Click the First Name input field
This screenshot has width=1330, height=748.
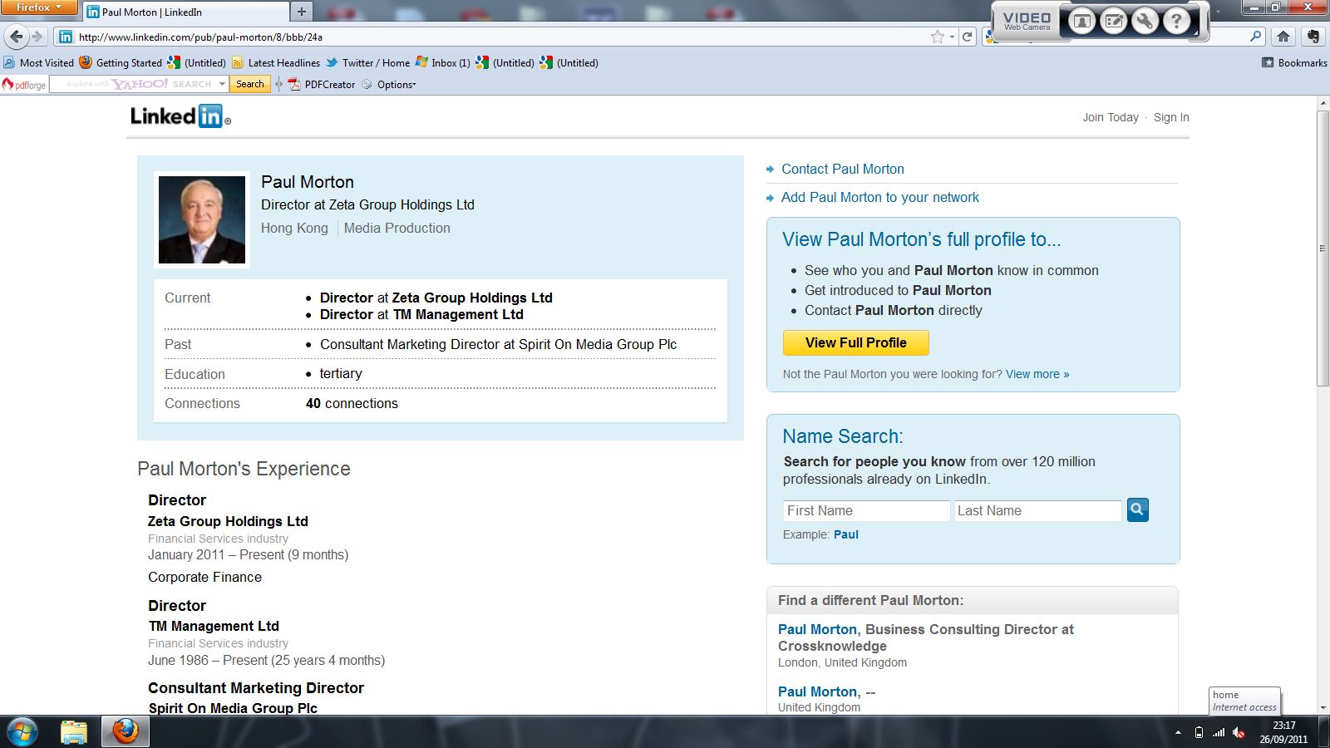click(866, 510)
